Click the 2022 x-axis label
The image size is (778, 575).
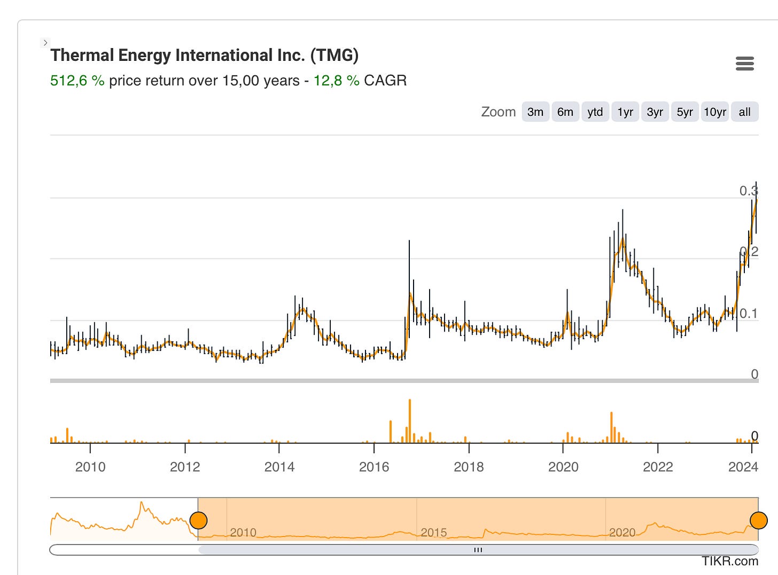point(658,467)
